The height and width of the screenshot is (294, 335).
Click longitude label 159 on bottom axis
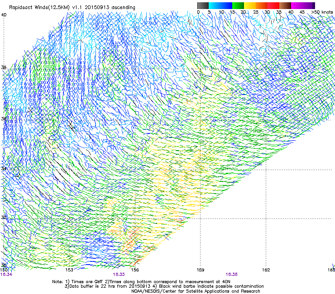pos(200,270)
